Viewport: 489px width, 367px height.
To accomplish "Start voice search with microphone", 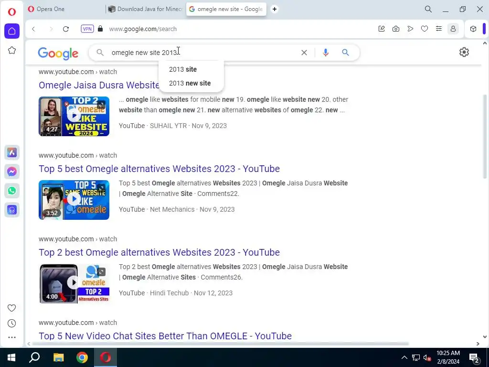I will coord(326,53).
